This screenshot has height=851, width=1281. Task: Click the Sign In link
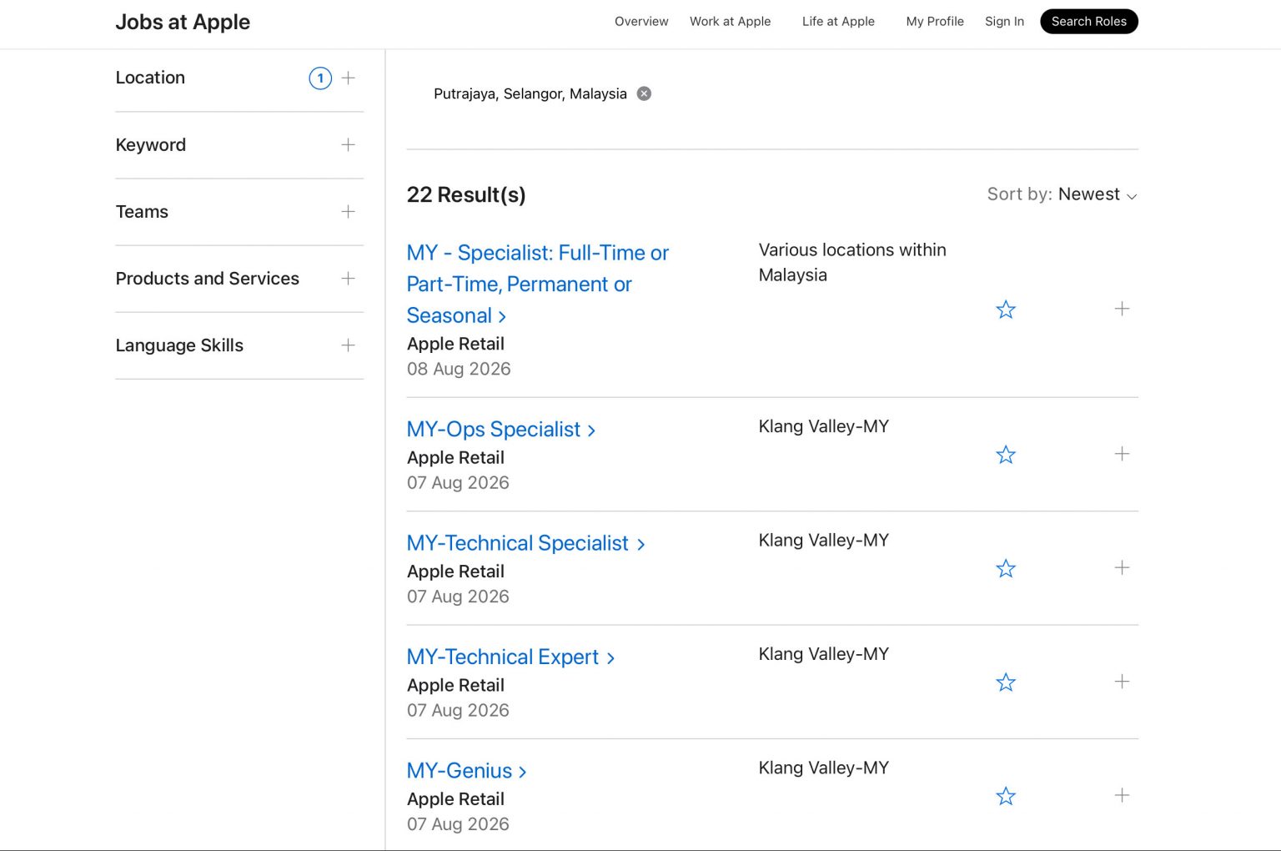click(1004, 22)
